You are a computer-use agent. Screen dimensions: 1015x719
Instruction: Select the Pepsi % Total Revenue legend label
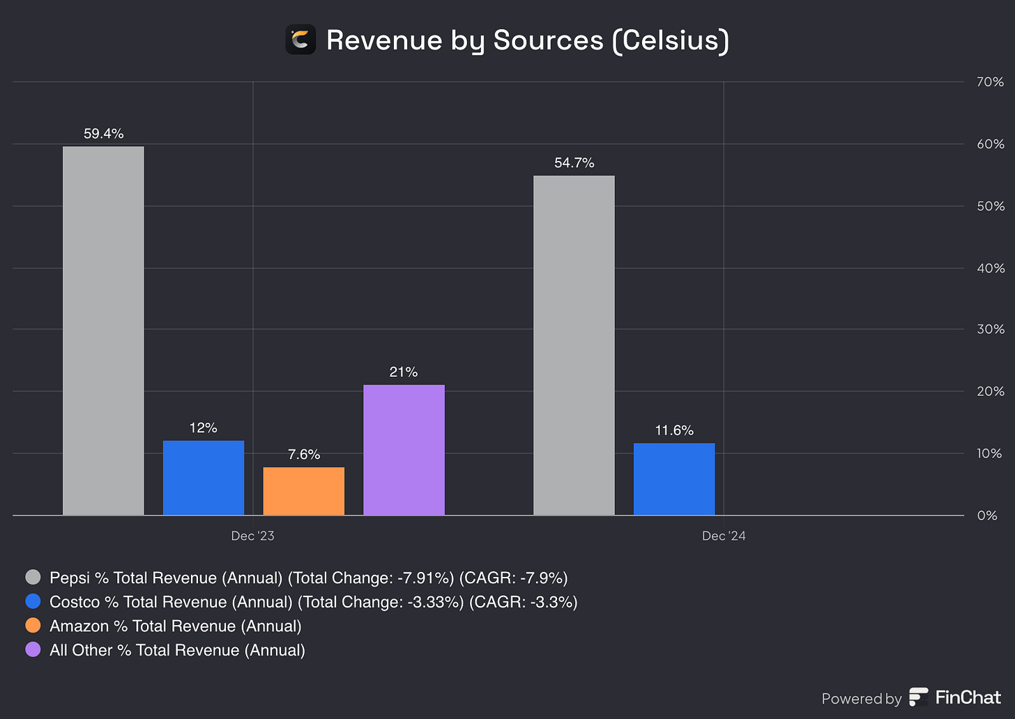(309, 578)
